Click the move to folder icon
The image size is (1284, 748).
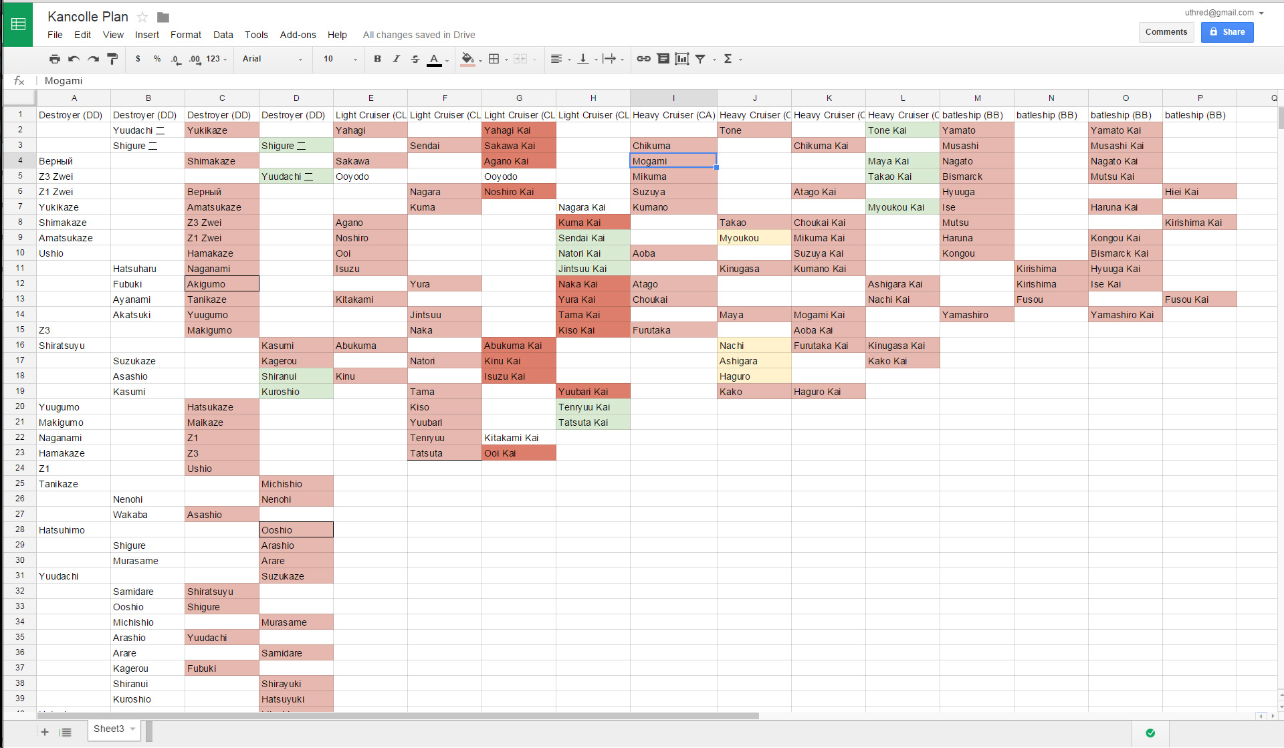coord(163,17)
